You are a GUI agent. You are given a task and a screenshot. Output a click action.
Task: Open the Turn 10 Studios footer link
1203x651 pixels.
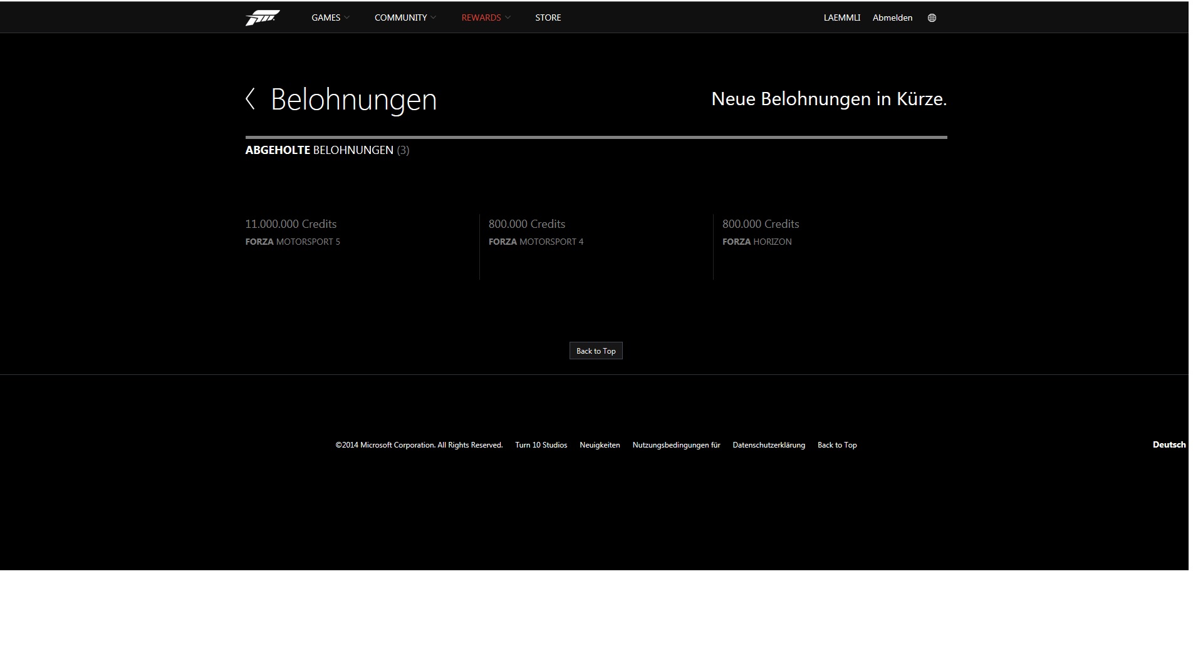coord(541,445)
